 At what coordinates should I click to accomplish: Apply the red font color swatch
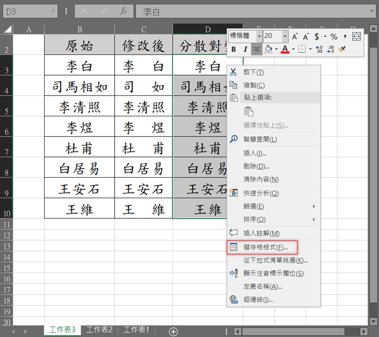click(x=285, y=49)
